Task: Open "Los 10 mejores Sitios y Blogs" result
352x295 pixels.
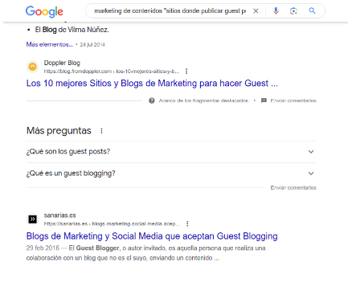Action: click(152, 84)
